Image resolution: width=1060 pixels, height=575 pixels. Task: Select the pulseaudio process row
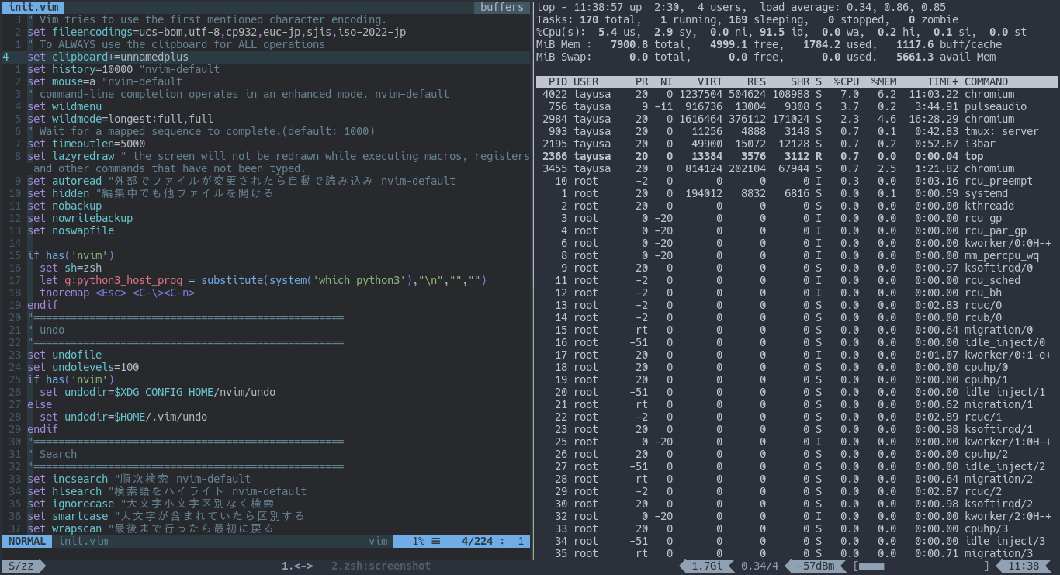point(796,106)
